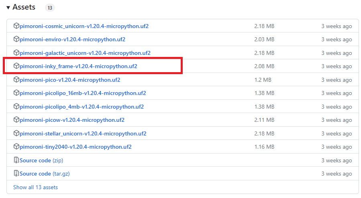Download pimoroni-stellar_unicorn-v1.20.4-micropython.uf2
The image size is (361, 198).
tap(83, 134)
